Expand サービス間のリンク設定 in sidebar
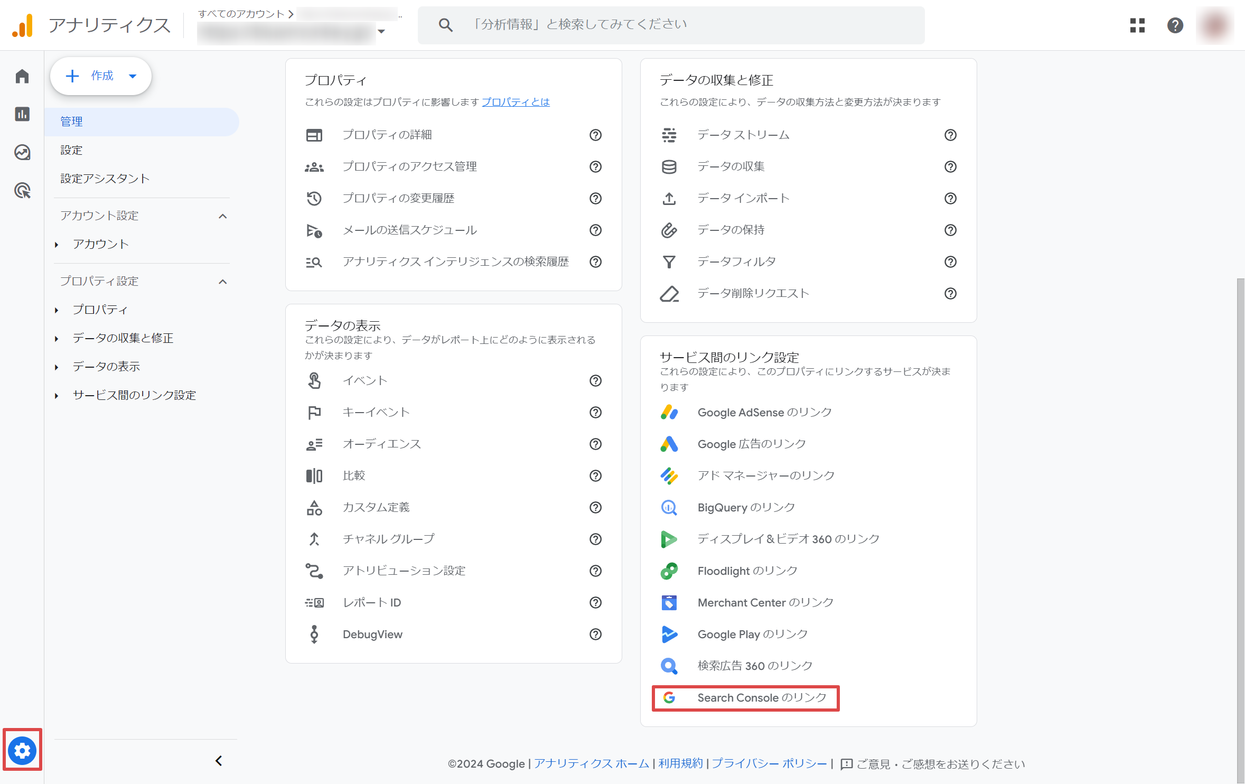 (x=57, y=395)
